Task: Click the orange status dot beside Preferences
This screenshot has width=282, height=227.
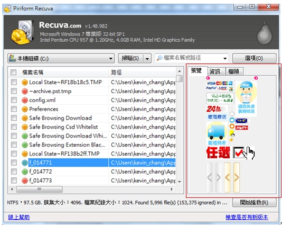Action: 25,109
